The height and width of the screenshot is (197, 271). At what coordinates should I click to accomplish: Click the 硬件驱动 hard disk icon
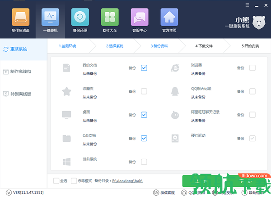point(175,139)
